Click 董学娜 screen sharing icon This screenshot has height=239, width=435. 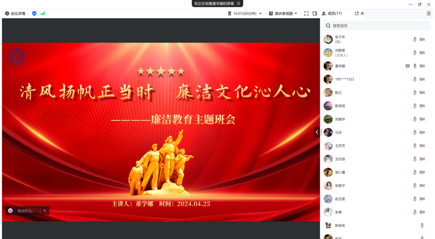[x=408, y=66]
